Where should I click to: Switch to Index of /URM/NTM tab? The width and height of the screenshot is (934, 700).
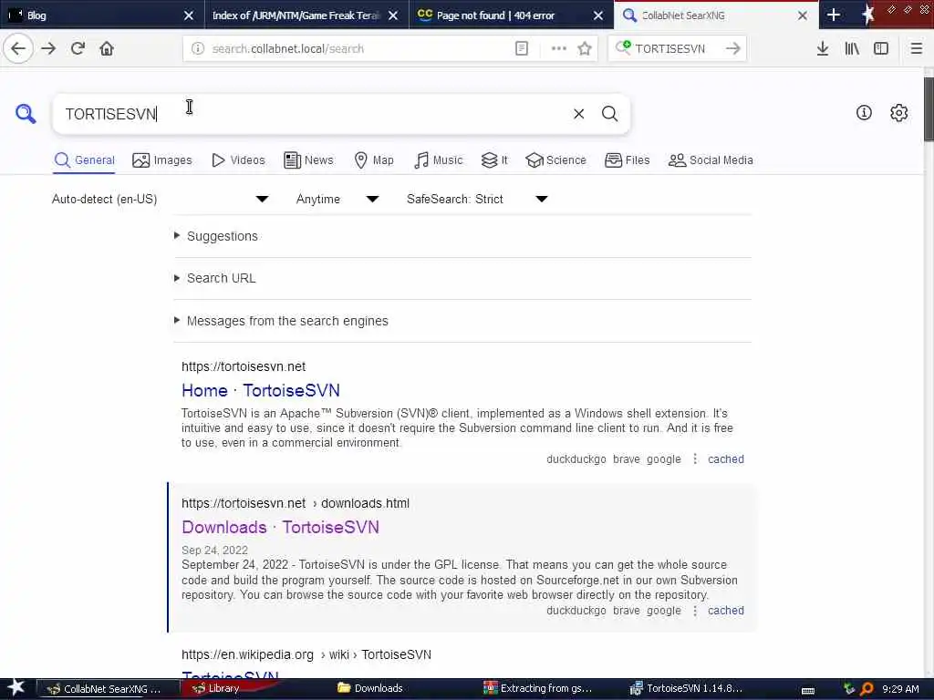[306, 15]
